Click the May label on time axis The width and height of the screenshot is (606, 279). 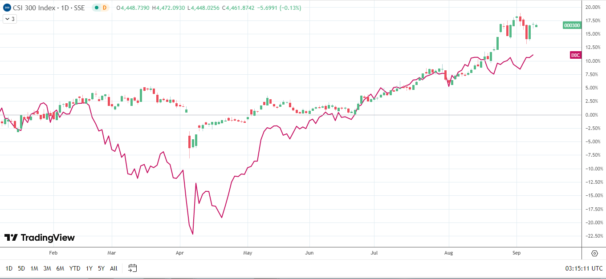[x=248, y=253]
